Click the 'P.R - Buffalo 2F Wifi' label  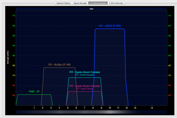click(x=59, y=65)
